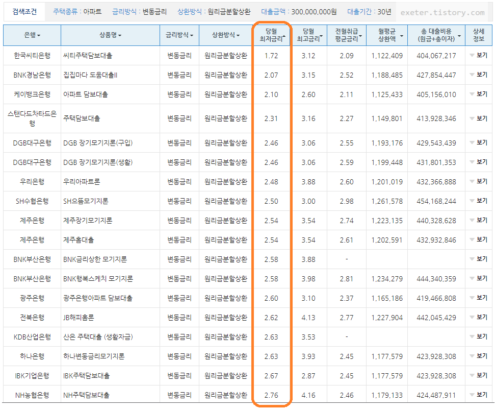Select product name 집집마다 도움대출II

point(90,75)
